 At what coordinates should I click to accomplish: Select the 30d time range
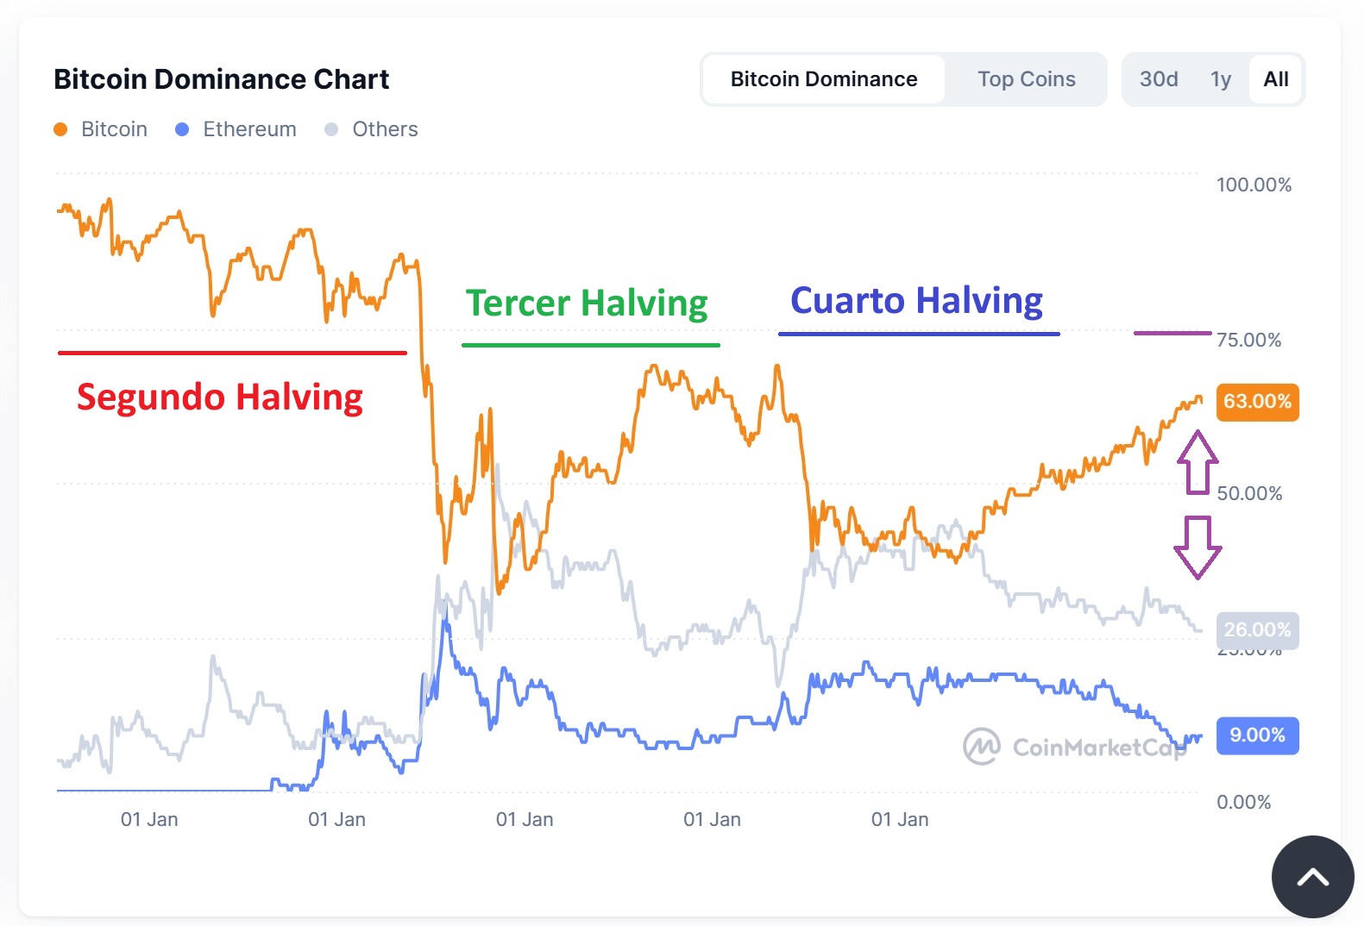1158,79
